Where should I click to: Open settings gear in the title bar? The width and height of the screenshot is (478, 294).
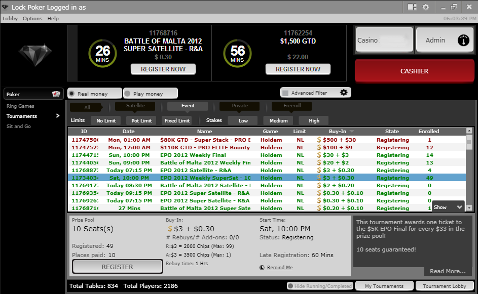[426, 7]
